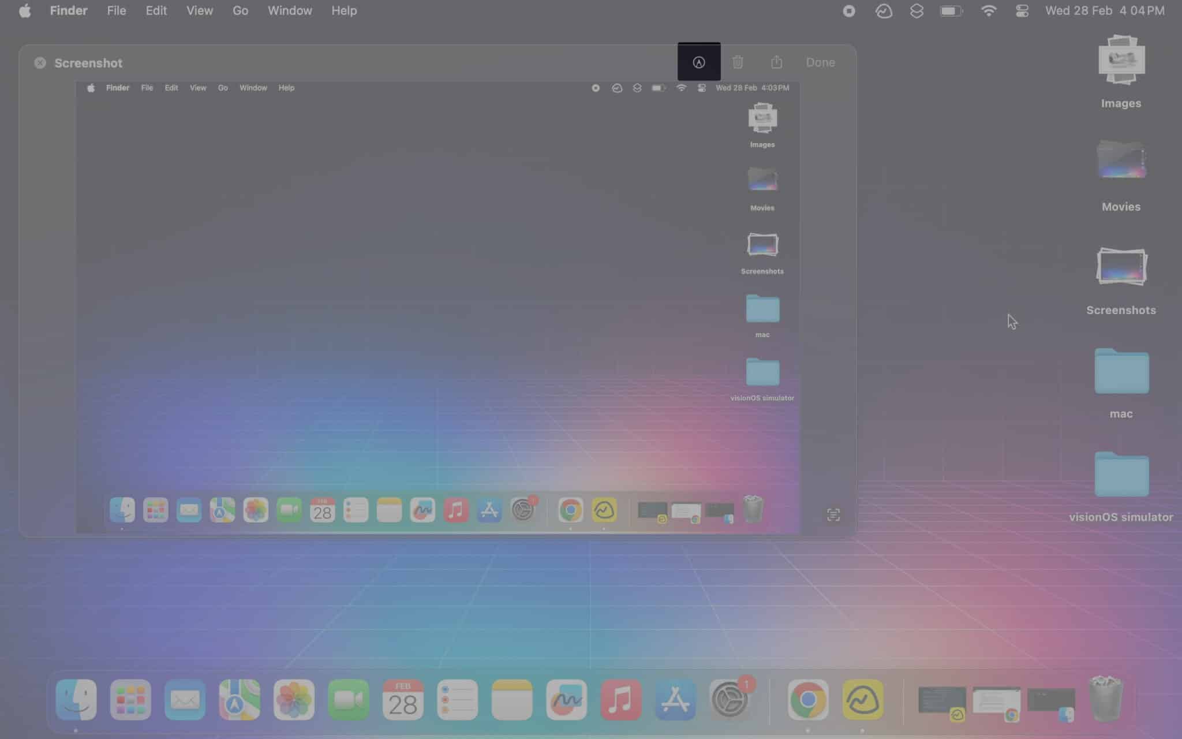This screenshot has width=1182, height=739.
Task: Click Done button to finish screenshot
Action: 820,61
